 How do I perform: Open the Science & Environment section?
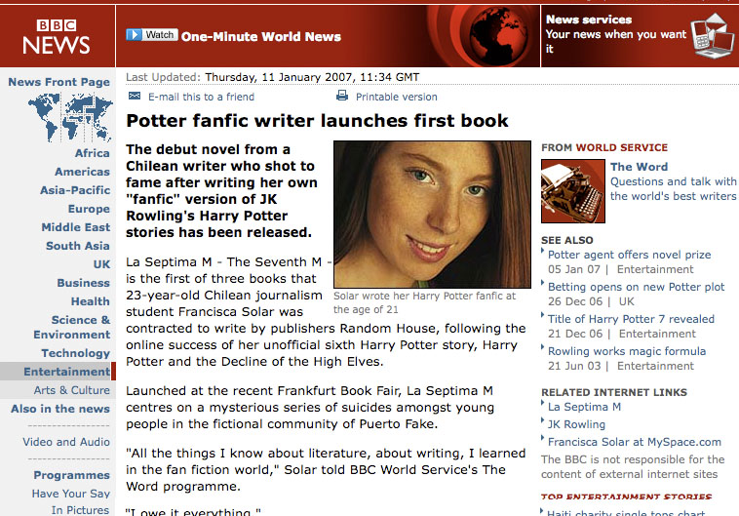(x=71, y=327)
